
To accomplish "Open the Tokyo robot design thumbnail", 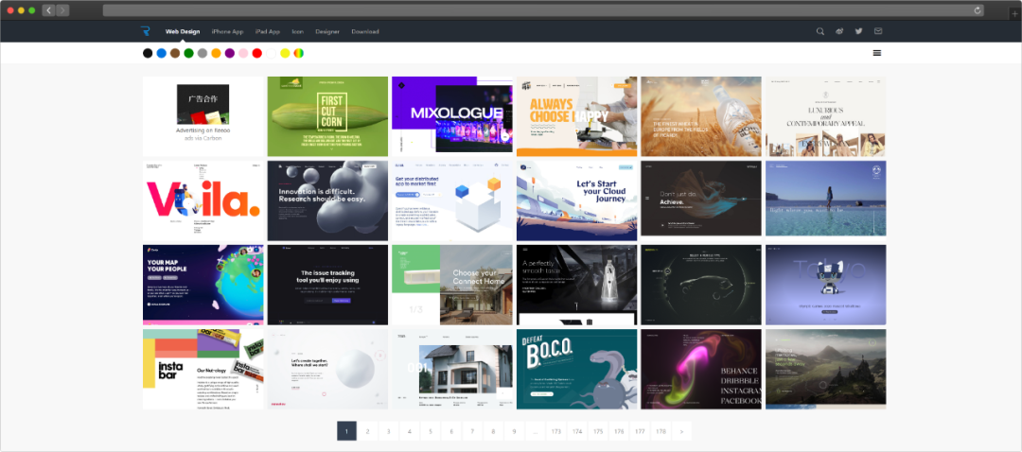I will [x=826, y=285].
